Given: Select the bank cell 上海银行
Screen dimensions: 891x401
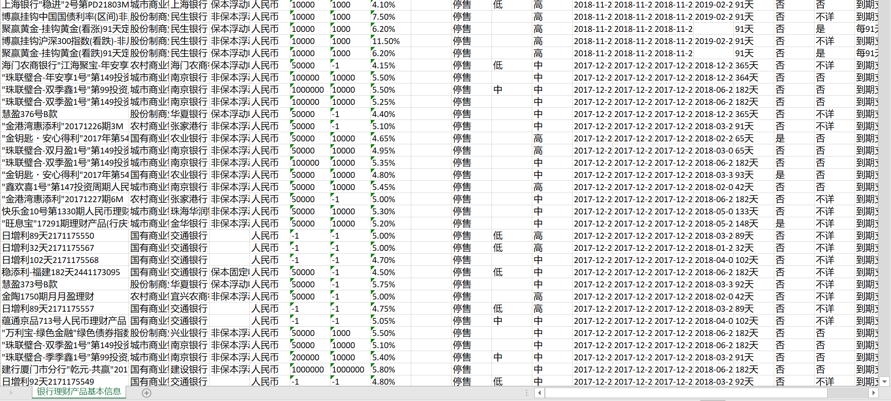Looking at the screenshot, I should [189, 5].
